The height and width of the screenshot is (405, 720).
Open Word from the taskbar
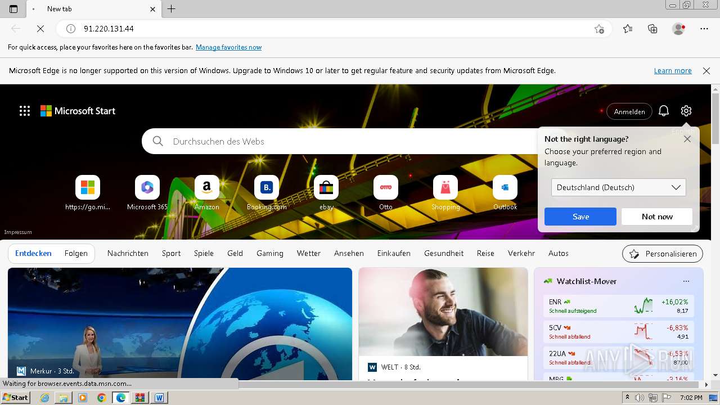click(159, 398)
